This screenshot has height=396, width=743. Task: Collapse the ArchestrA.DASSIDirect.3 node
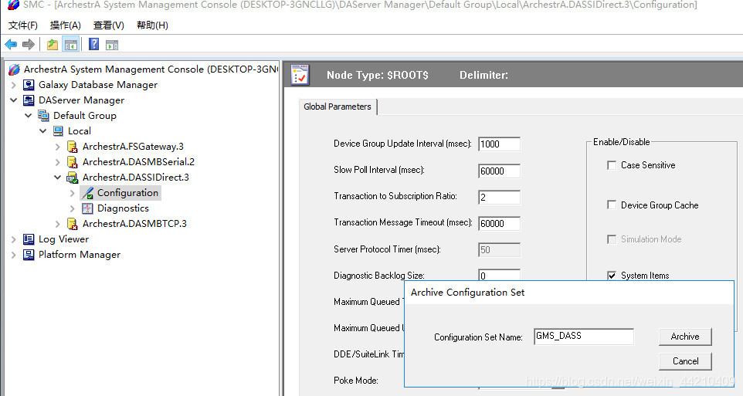coord(58,178)
